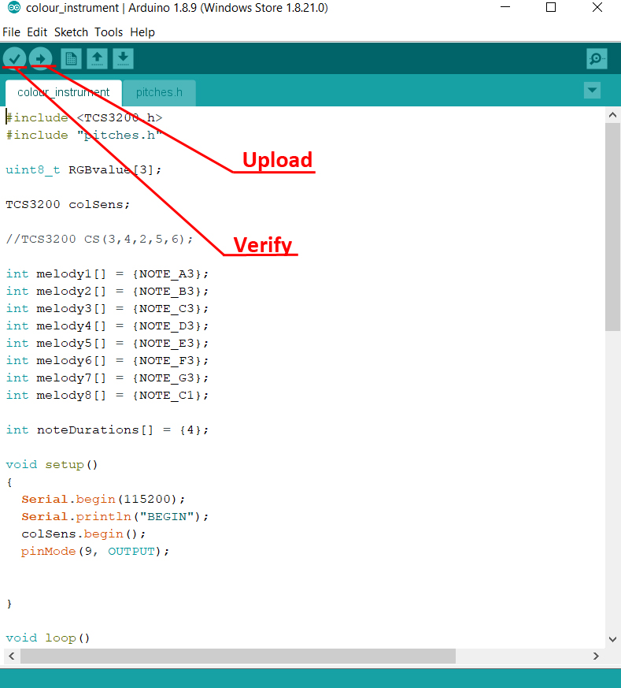Open the File menu
621x688 pixels.
11,32
